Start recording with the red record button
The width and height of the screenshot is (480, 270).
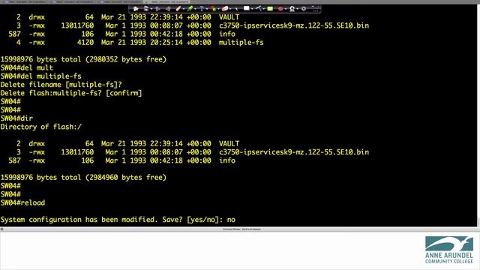280,9
